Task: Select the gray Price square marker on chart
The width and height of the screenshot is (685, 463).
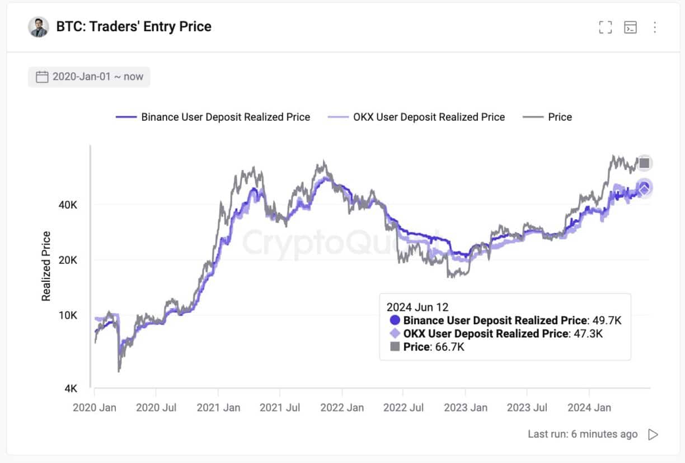Action: click(644, 163)
